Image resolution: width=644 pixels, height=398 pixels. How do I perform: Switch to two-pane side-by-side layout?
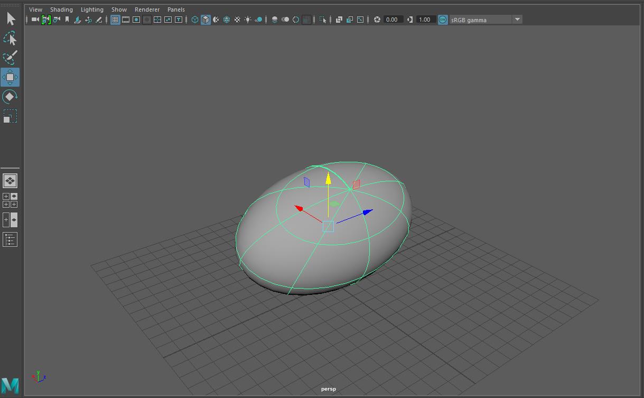tap(10, 219)
